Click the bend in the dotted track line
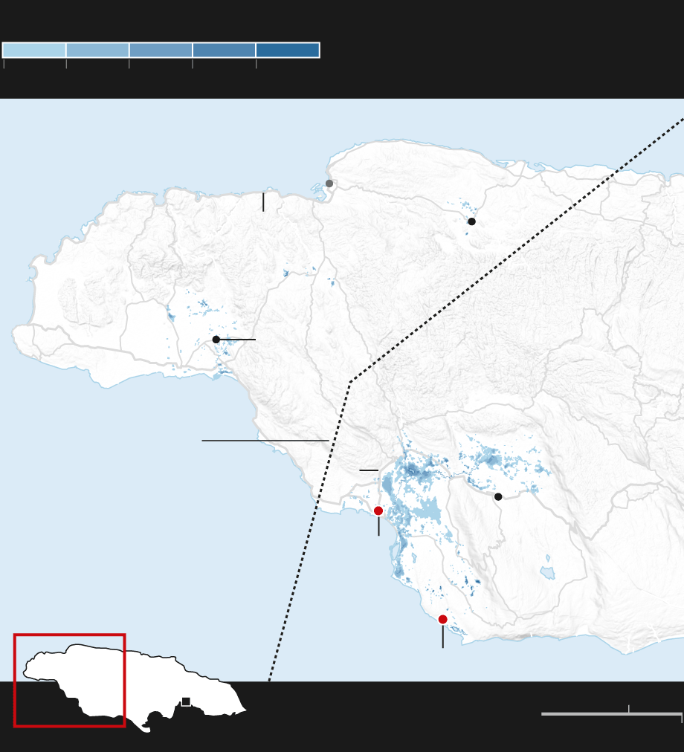 [x=350, y=382]
